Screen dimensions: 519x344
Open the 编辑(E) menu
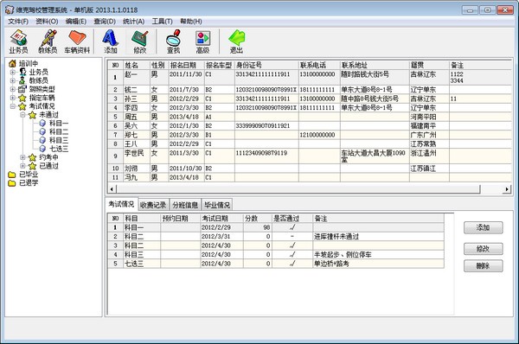[x=76, y=22]
